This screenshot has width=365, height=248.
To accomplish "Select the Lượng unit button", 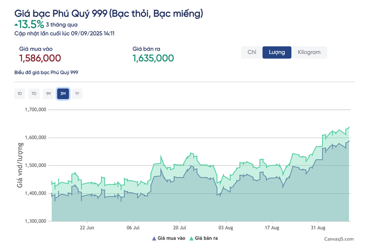I will (x=277, y=52).
